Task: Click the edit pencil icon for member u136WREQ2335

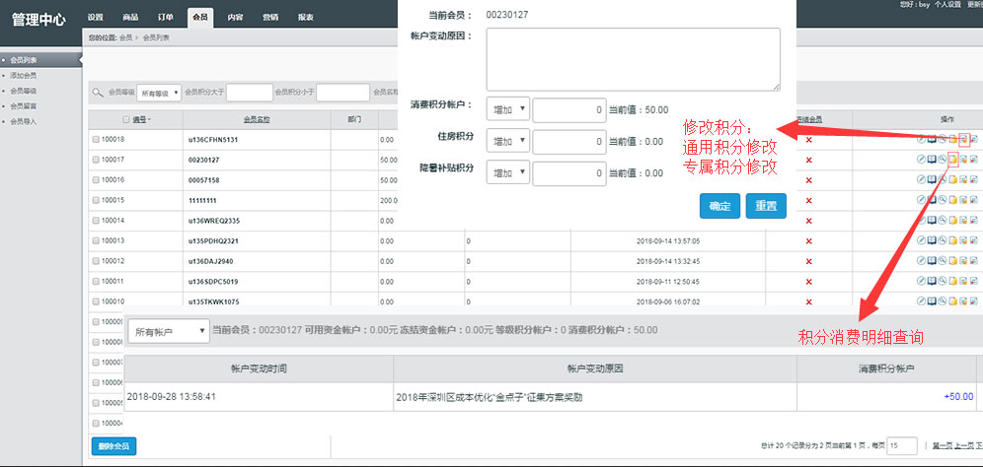Action: tap(921, 221)
